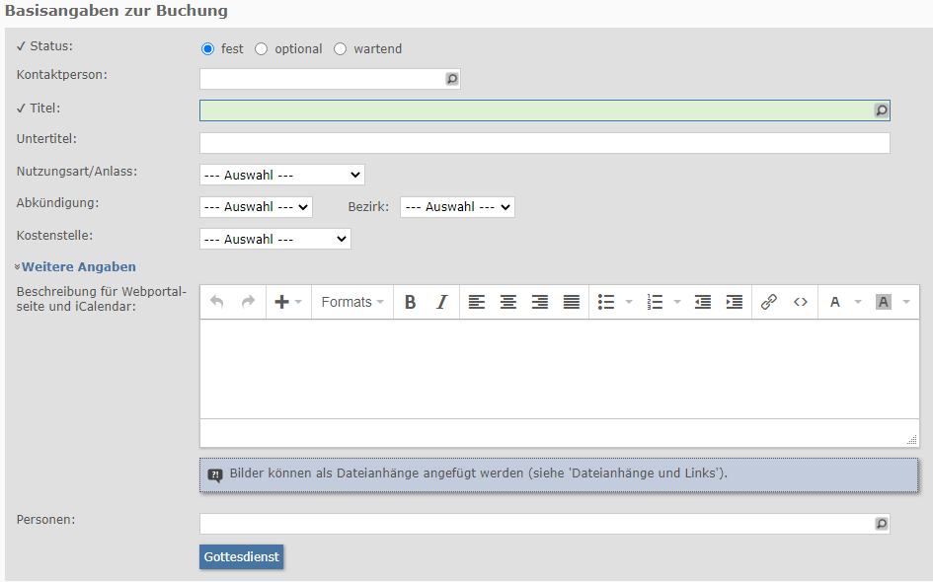Open the text background color picker
The height and width of the screenshot is (582, 933).
884,302
